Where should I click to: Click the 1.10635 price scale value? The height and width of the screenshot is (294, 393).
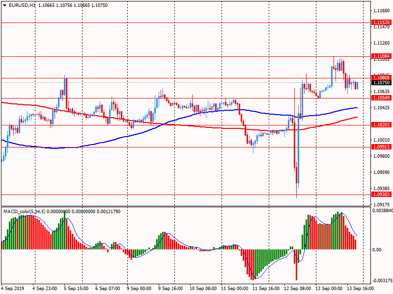pos(382,92)
